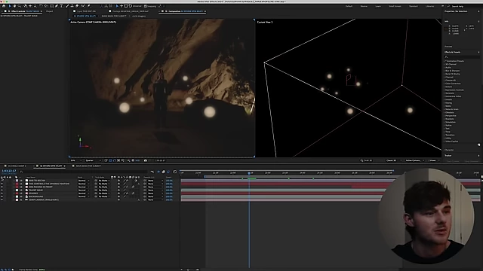Open Parent dropdown for COMP CAMERA layer
The image size is (483, 271).
pos(155,199)
